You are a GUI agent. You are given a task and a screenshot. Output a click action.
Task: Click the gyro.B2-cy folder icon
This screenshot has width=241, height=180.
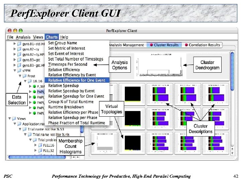(x=19, y=49)
